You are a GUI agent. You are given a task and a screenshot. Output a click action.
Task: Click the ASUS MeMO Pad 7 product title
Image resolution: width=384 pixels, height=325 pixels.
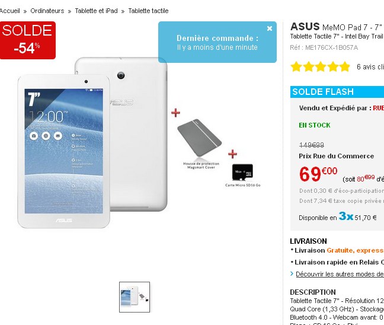[x=337, y=27]
